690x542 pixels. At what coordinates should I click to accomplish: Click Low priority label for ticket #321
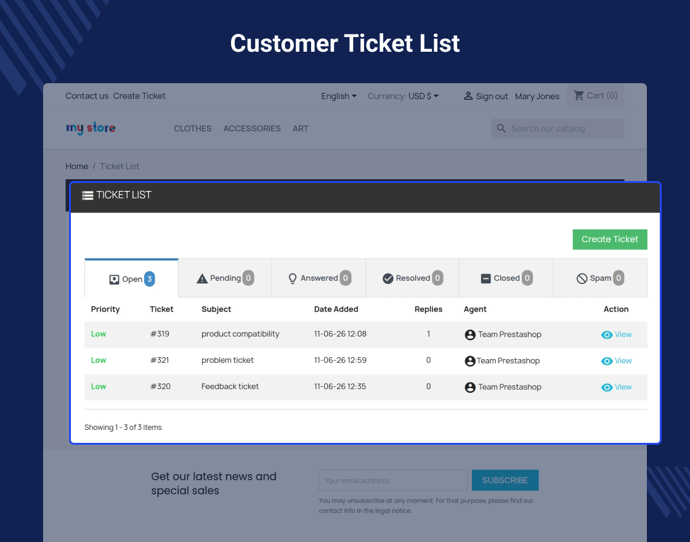(98, 360)
